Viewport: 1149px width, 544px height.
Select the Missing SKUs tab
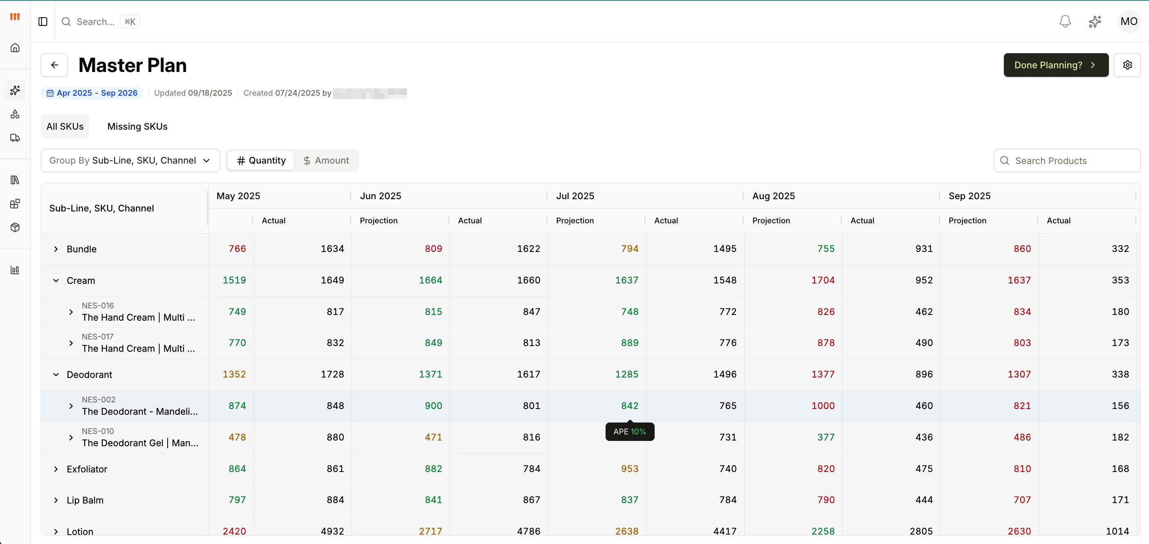[x=137, y=126]
